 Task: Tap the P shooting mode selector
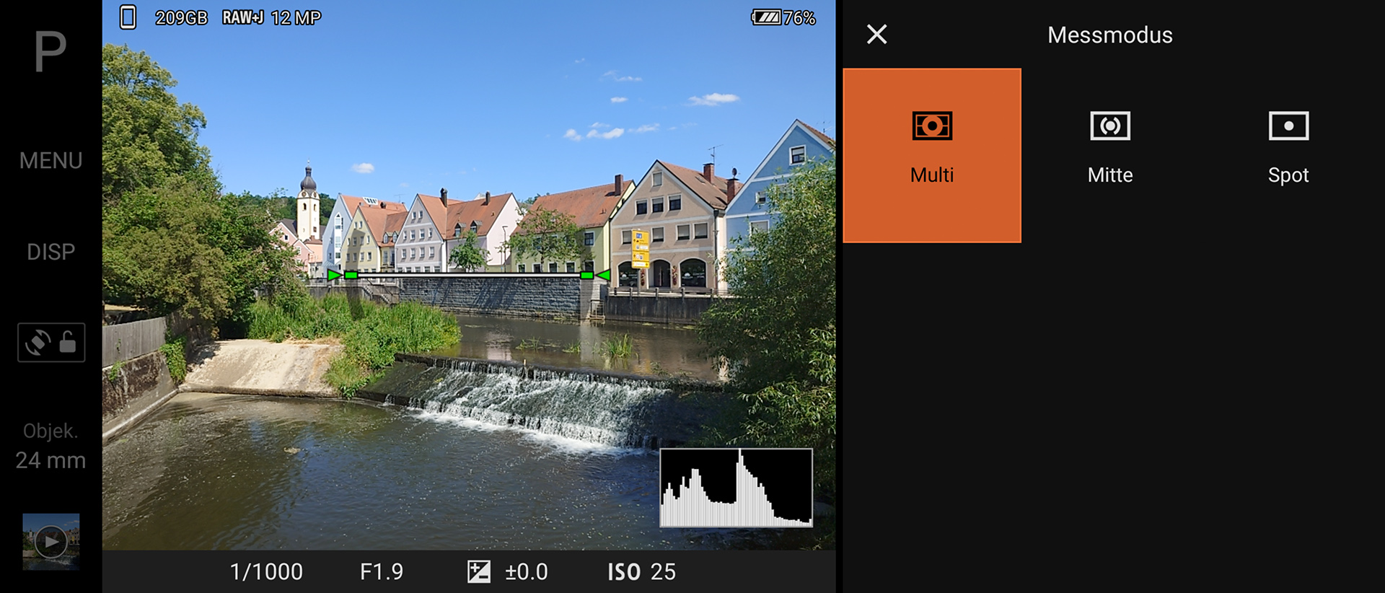click(50, 52)
